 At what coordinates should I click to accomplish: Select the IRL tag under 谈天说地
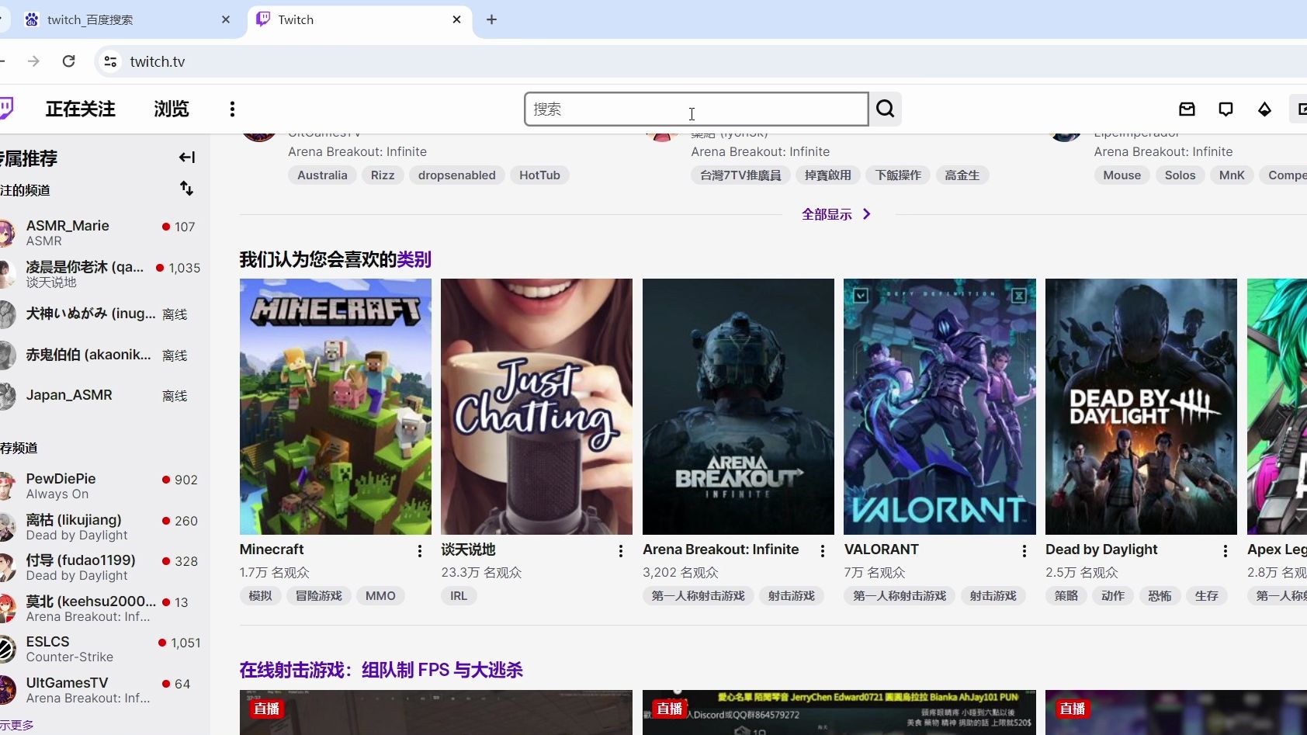click(x=459, y=596)
